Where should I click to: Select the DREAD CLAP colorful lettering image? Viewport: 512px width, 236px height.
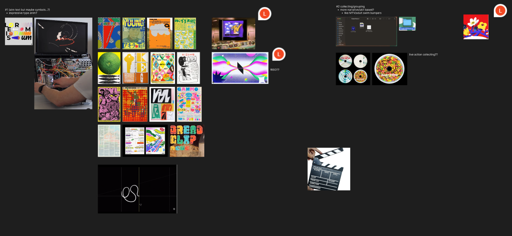coord(187,141)
